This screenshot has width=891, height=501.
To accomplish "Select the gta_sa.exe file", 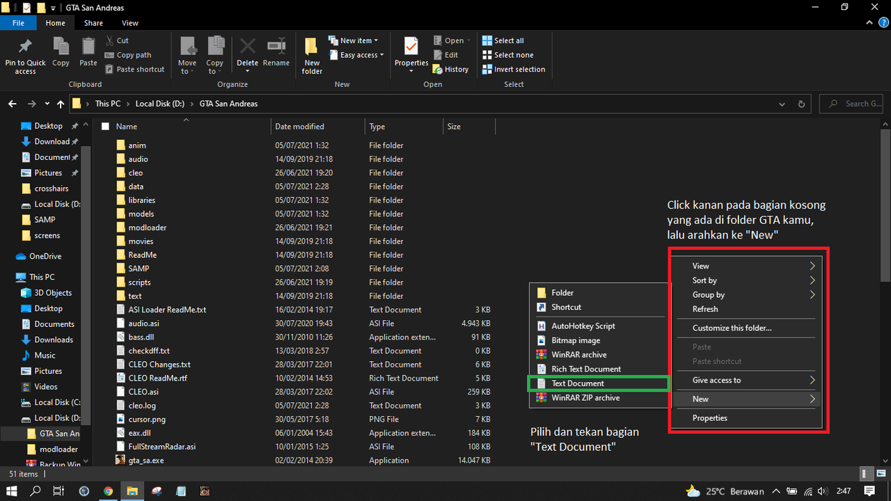I will click(x=141, y=460).
